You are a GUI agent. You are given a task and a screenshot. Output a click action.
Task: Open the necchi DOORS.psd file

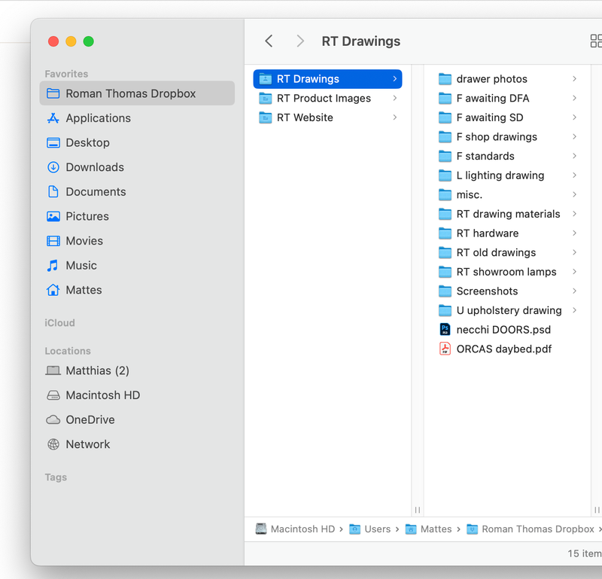coord(503,330)
